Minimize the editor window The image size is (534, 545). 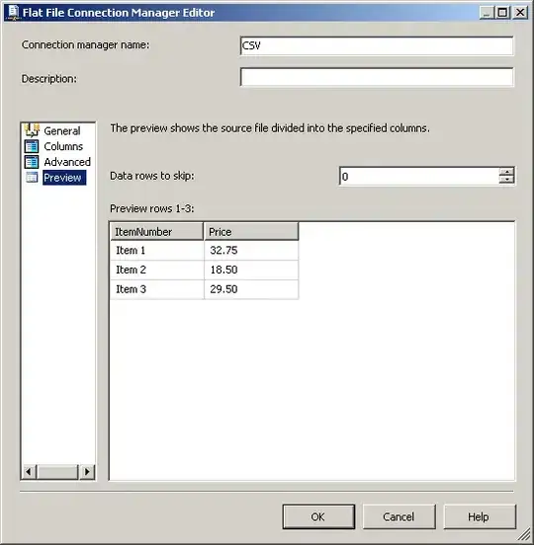(x=487, y=13)
